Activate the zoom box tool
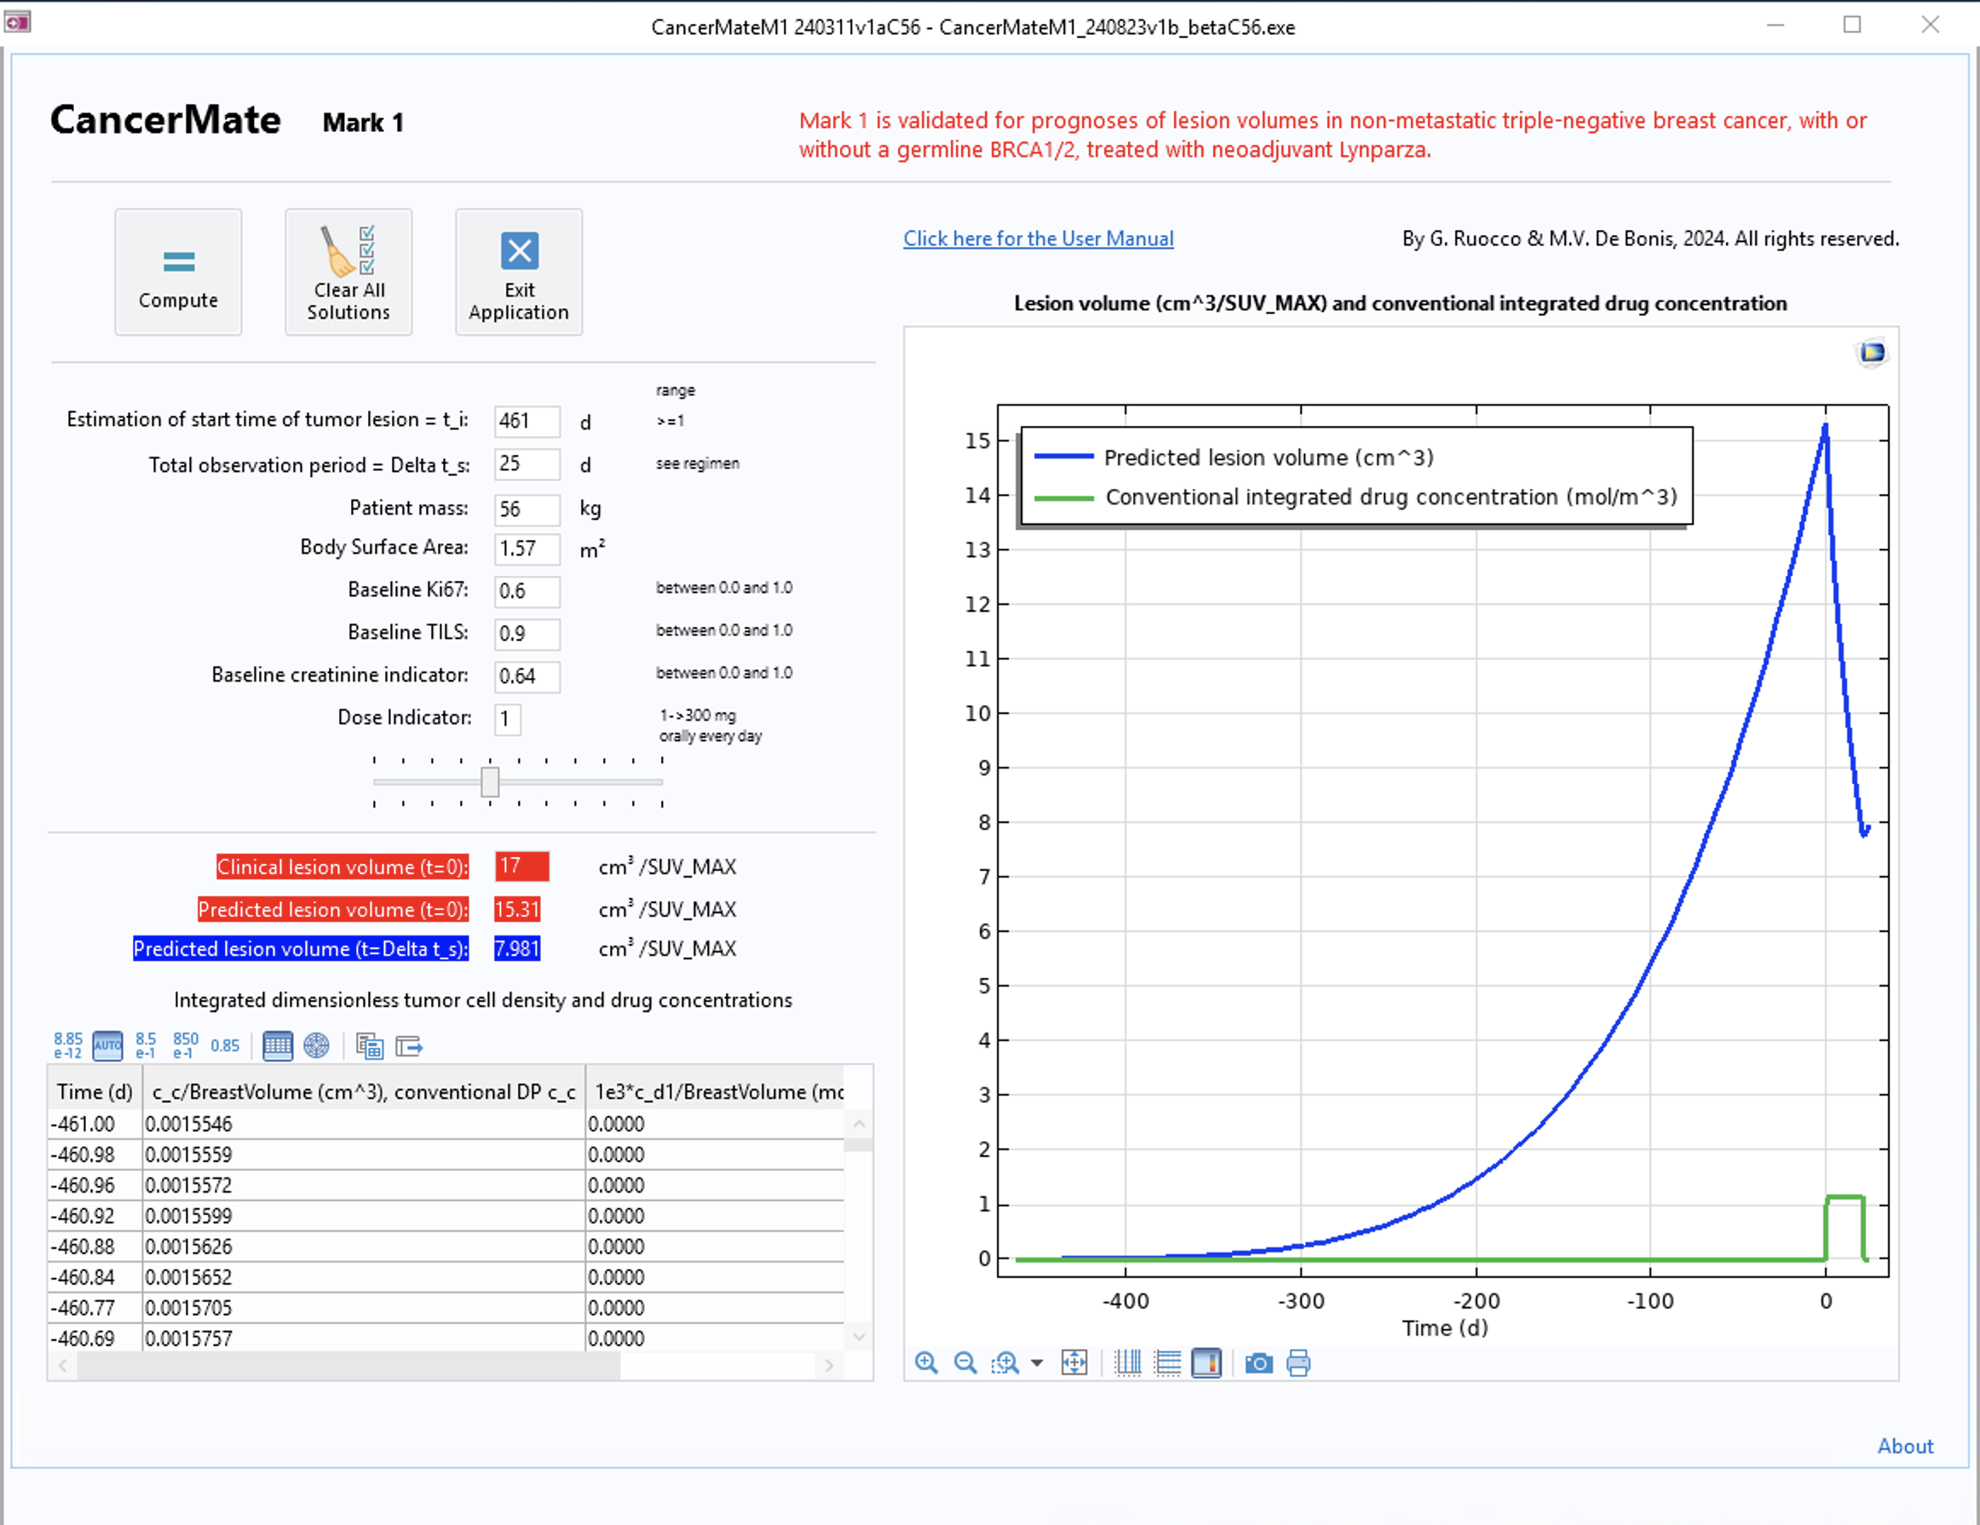Screen dimensions: 1980x1525 point(1004,1363)
